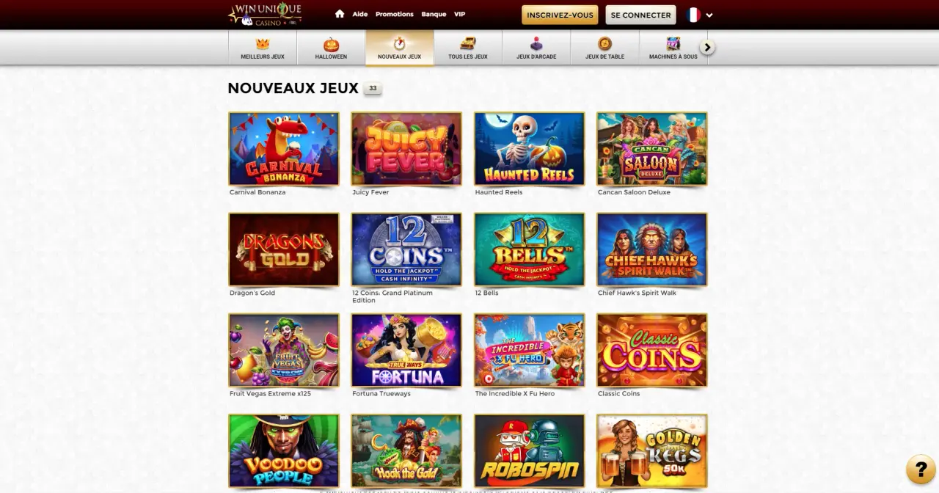Select the Tous les Jeux category
The width and height of the screenshot is (939, 493).
pos(468,48)
